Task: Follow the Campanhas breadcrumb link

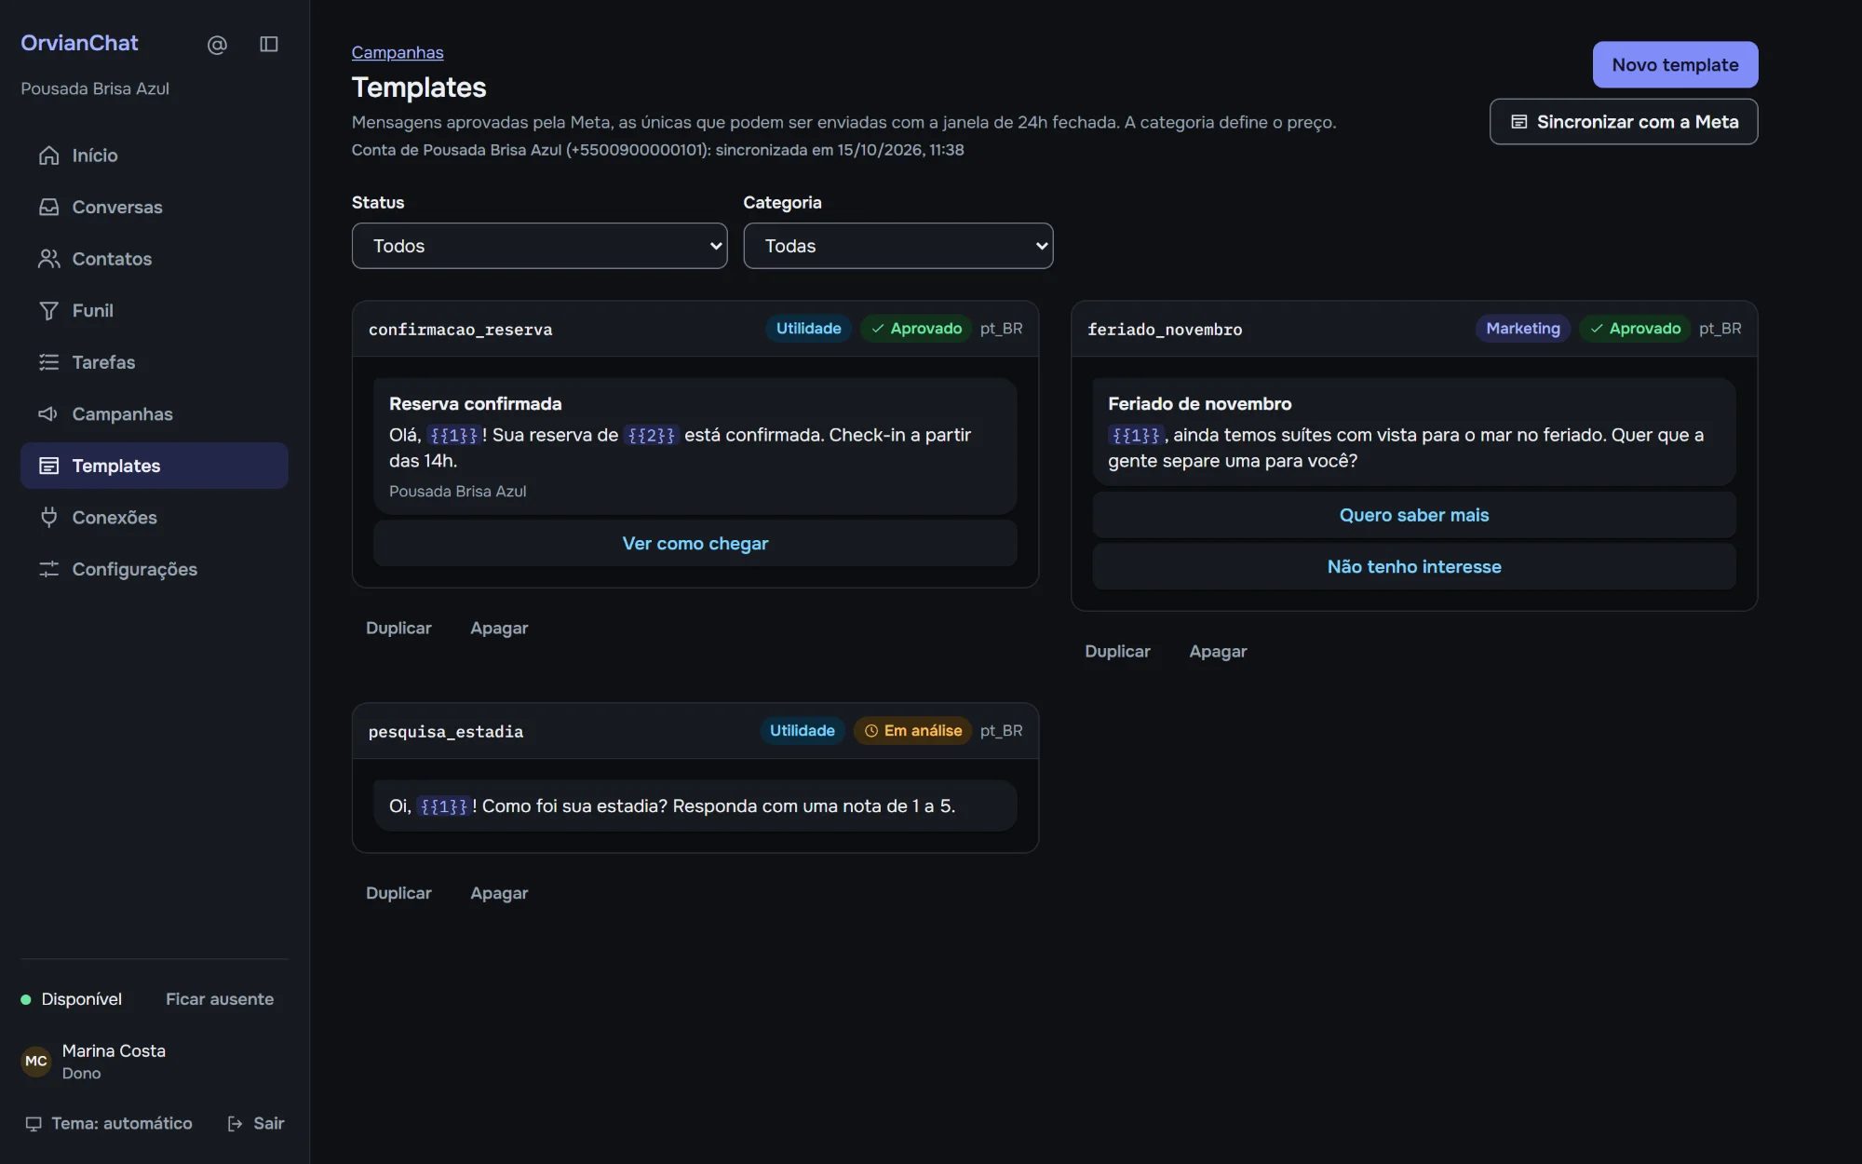Action: coord(398,52)
